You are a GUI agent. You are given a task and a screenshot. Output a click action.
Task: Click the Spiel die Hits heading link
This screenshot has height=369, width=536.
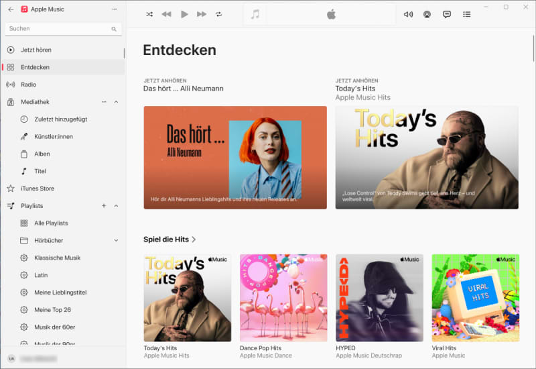pyautogui.click(x=166, y=240)
